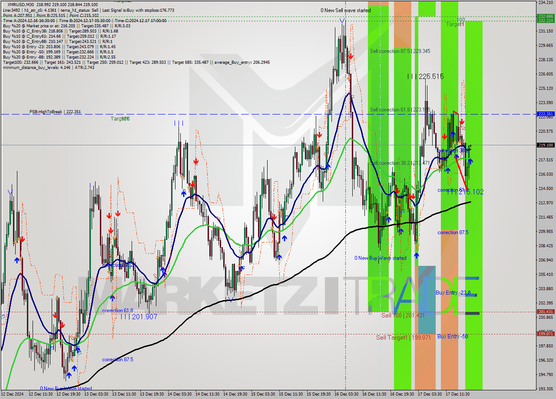Click the green 232.224 price tag
Viewport: 556px width, 399px height.
[545, 20]
